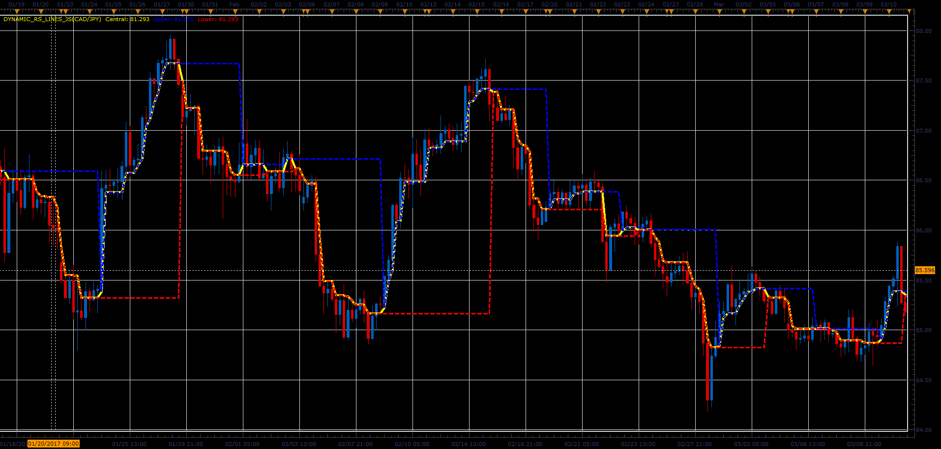The width and height of the screenshot is (941, 449).
Task: Click the 86.00 price level label
Action: point(923,230)
